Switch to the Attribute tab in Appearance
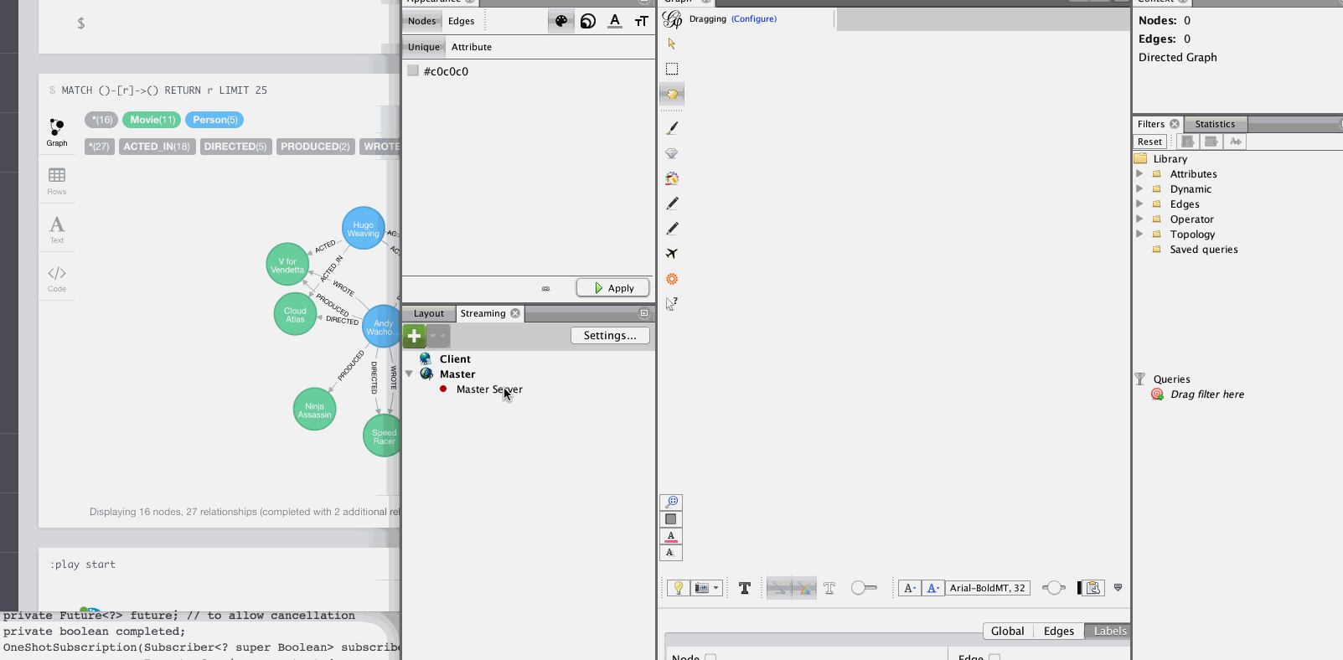The width and height of the screenshot is (1343, 660). [472, 47]
